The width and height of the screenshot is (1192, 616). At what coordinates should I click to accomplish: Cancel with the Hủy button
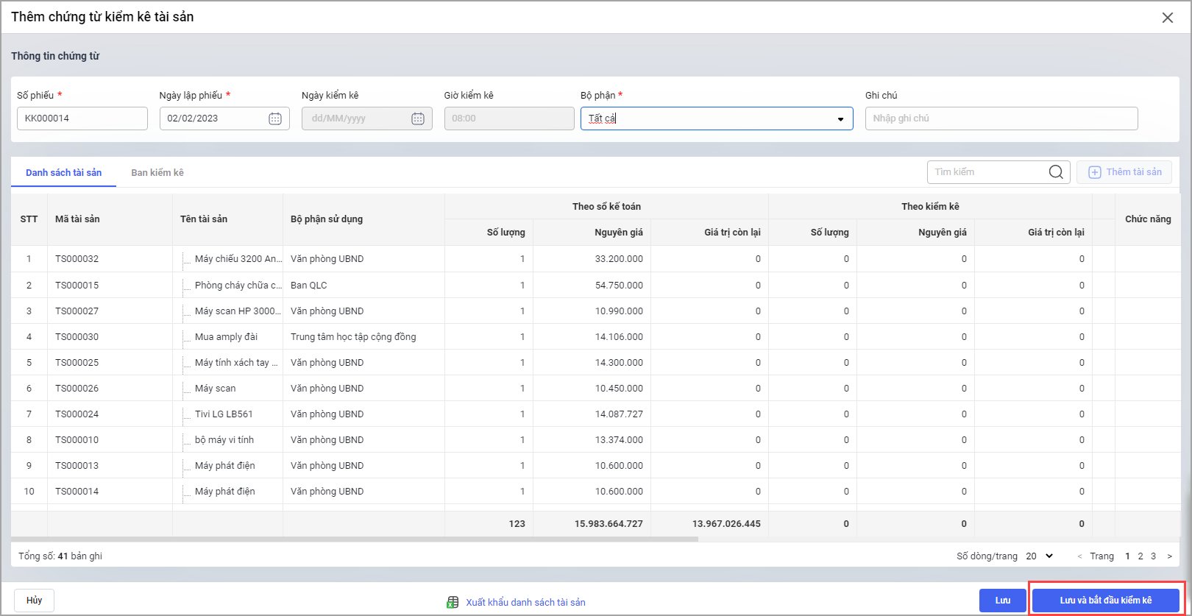point(35,601)
